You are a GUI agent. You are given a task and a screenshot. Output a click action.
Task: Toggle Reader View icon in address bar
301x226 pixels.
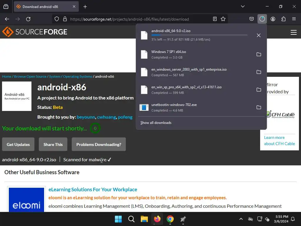click(215, 19)
